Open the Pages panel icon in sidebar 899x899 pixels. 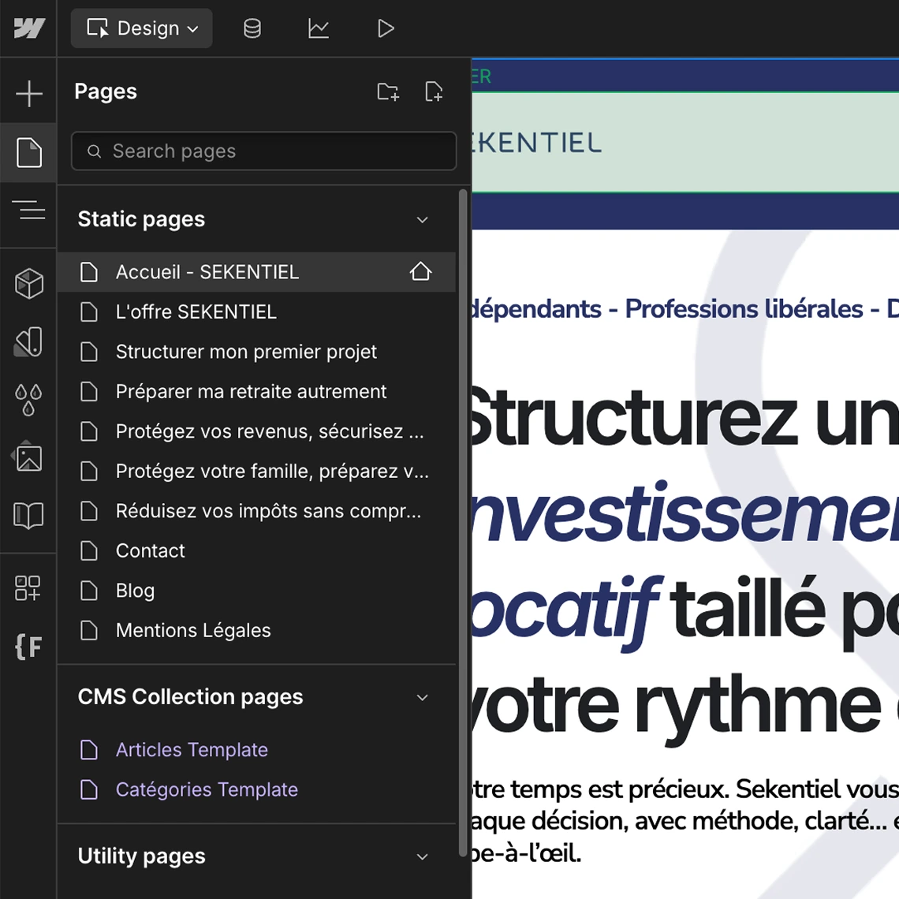pos(28,152)
